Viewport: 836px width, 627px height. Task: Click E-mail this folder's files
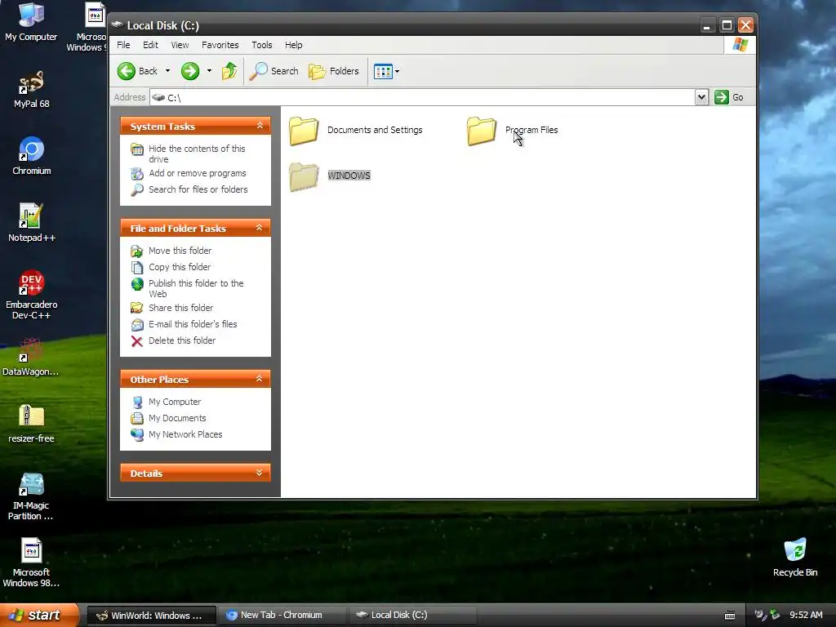point(193,324)
